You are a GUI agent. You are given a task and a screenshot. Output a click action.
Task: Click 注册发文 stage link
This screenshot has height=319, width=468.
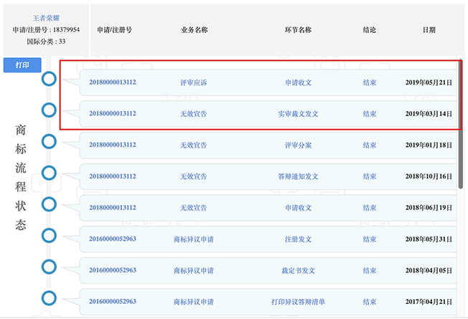(298, 239)
